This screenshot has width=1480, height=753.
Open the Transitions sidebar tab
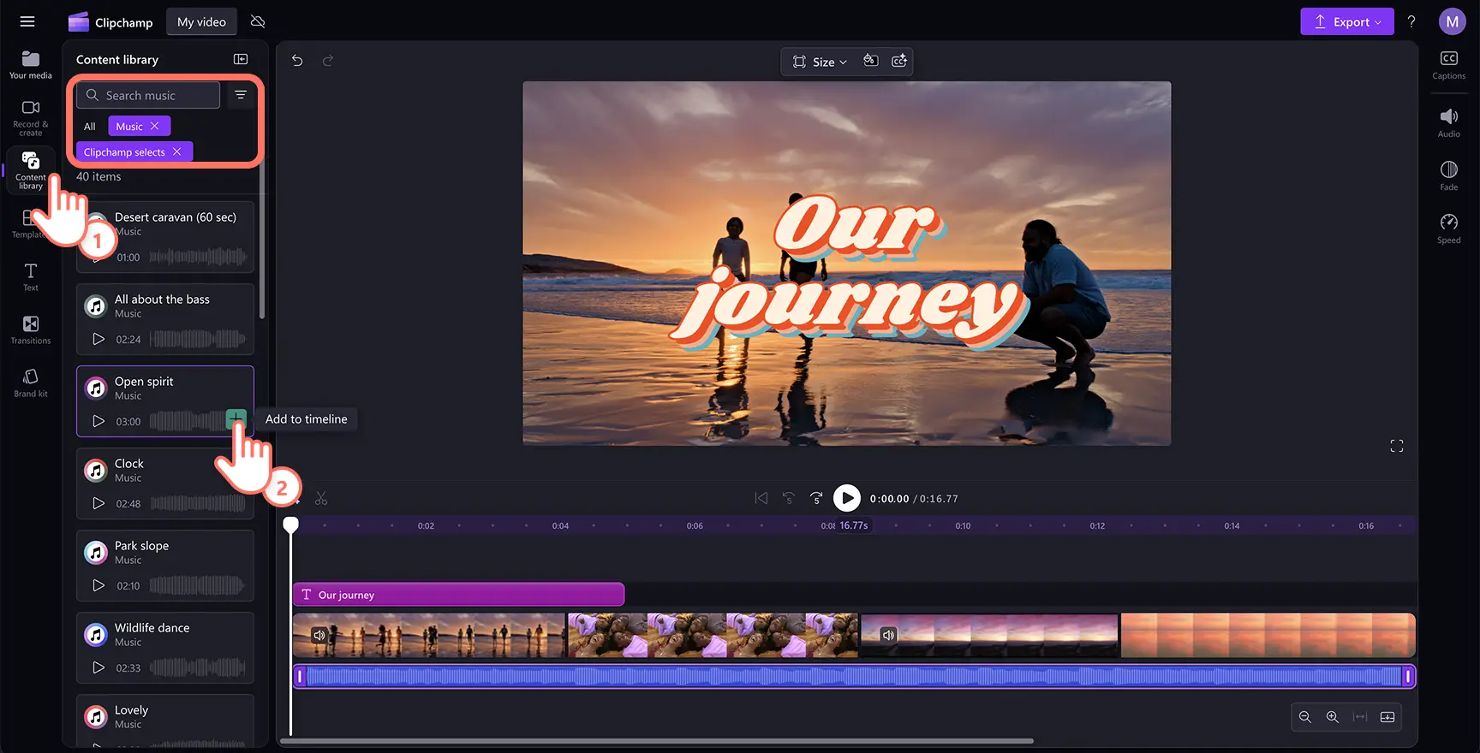pos(31,329)
